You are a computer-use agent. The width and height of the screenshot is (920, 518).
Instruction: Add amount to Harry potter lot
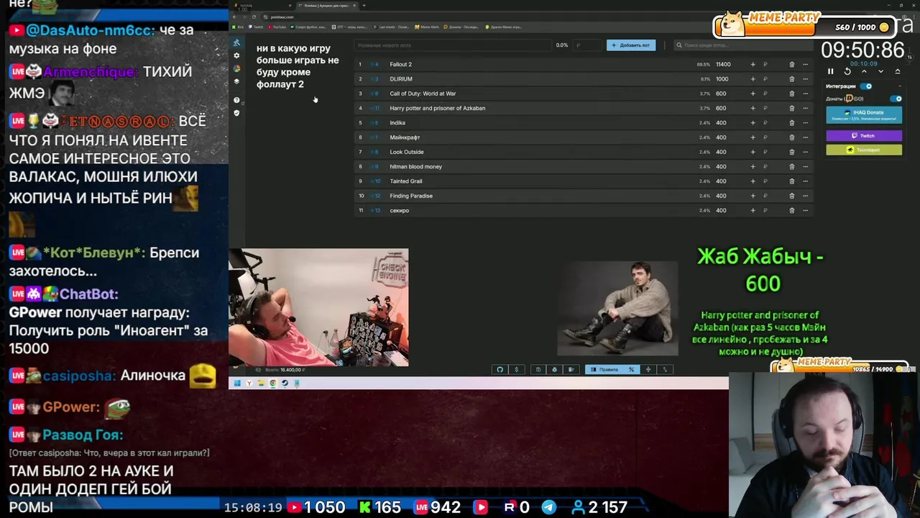tap(753, 108)
